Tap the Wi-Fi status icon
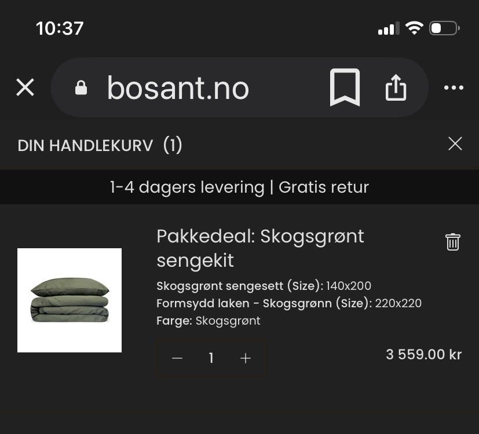479x434 pixels. [414, 28]
